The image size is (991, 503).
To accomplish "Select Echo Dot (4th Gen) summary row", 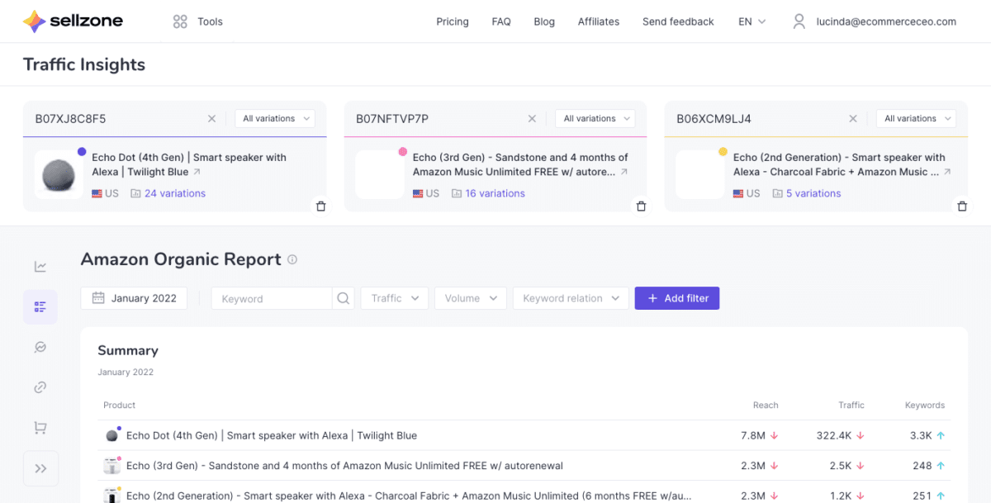I will [x=524, y=435].
